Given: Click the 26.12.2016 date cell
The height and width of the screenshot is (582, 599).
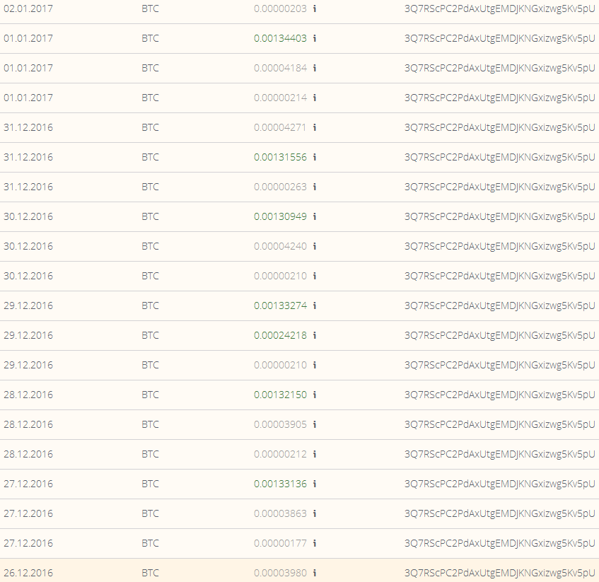Looking at the screenshot, I should click(28, 573).
